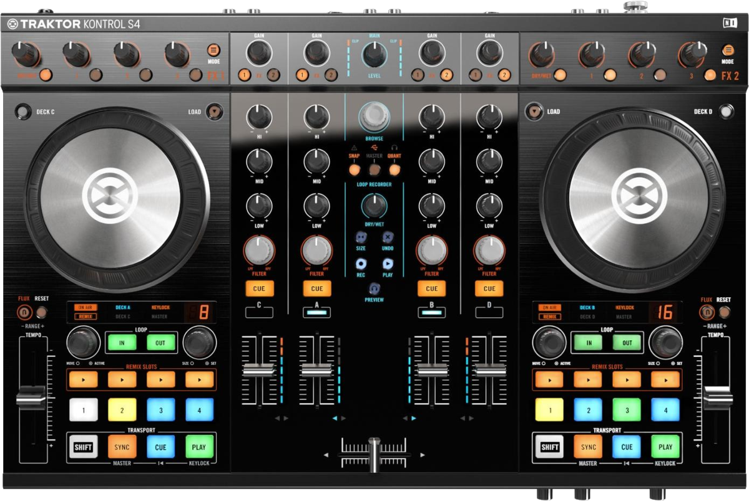Viewport: 749px width, 501px height.
Task: Click left deck transport CUE button
Action: (161, 447)
